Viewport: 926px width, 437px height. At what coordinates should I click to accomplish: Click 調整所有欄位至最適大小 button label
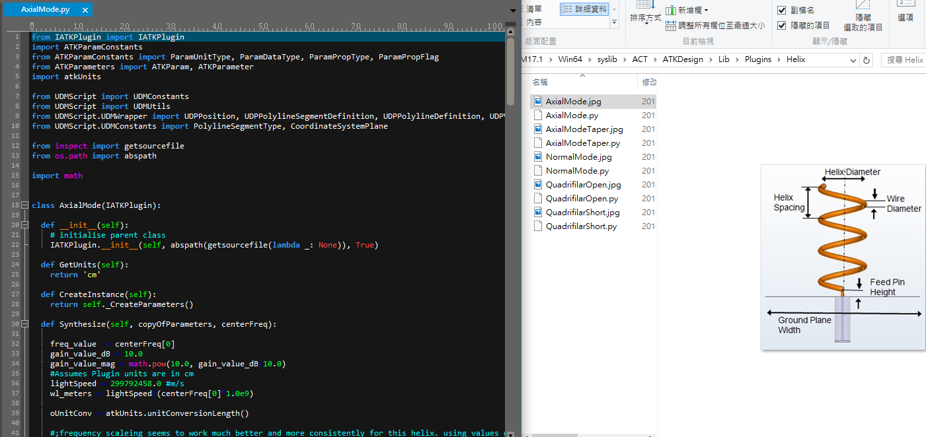pyautogui.click(x=722, y=26)
